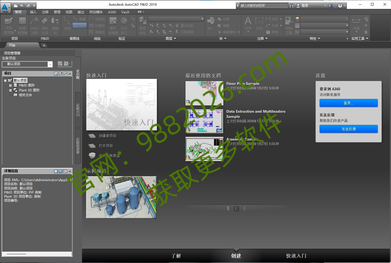Expand the Plant 3D 图形 tree node
Image resolution: width=391 pixels, height=263 pixels.
(x=10, y=90)
